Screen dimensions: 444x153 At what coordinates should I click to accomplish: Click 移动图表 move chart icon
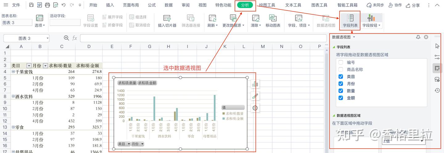point(273,18)
